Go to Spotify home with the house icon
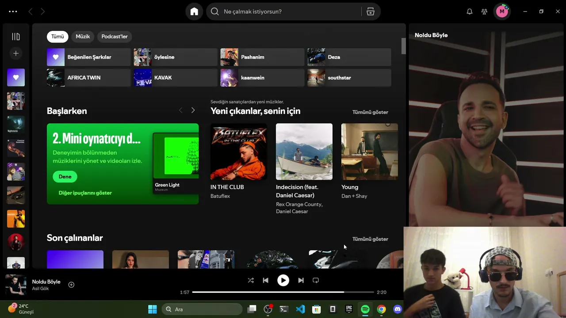 (194, 11)
